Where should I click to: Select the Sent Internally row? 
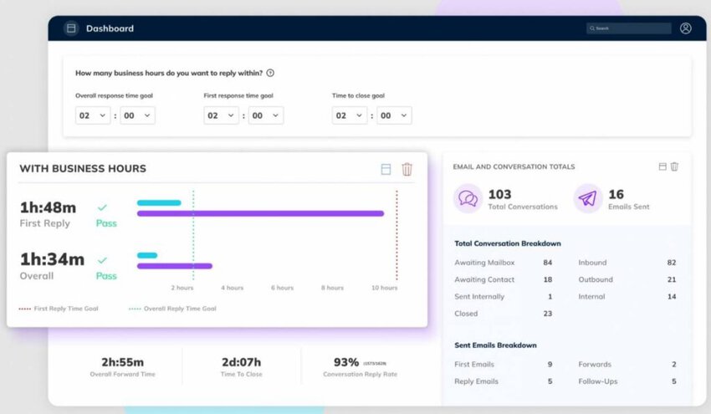(504, 297)
